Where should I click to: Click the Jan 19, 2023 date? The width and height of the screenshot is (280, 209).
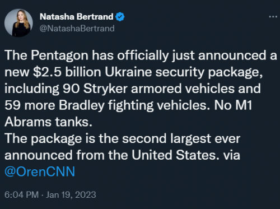click(x=71, y=194)
